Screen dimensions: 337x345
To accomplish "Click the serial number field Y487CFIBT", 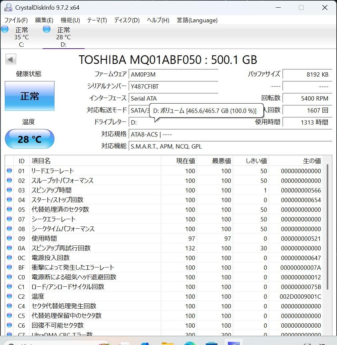I will 173,86.
